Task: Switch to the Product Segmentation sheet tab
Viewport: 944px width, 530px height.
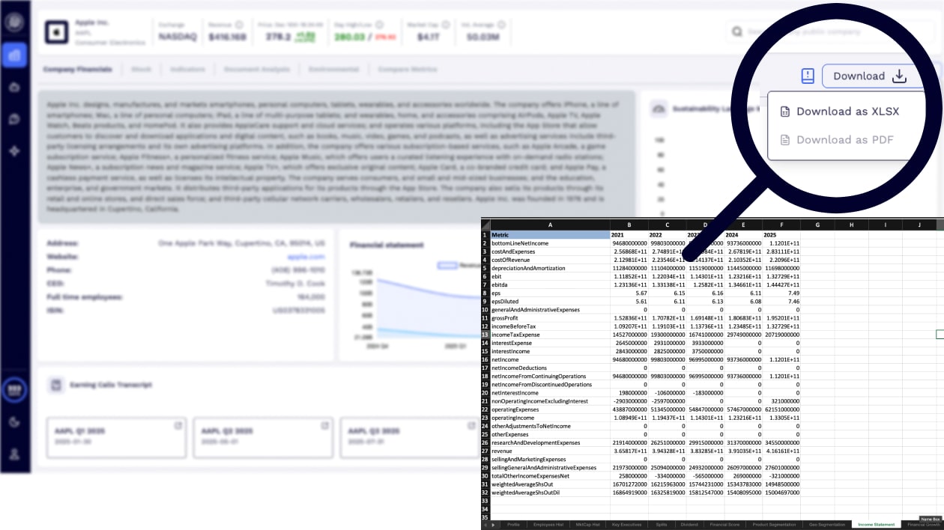Action: pyautogui.click(x=775, y=525)
